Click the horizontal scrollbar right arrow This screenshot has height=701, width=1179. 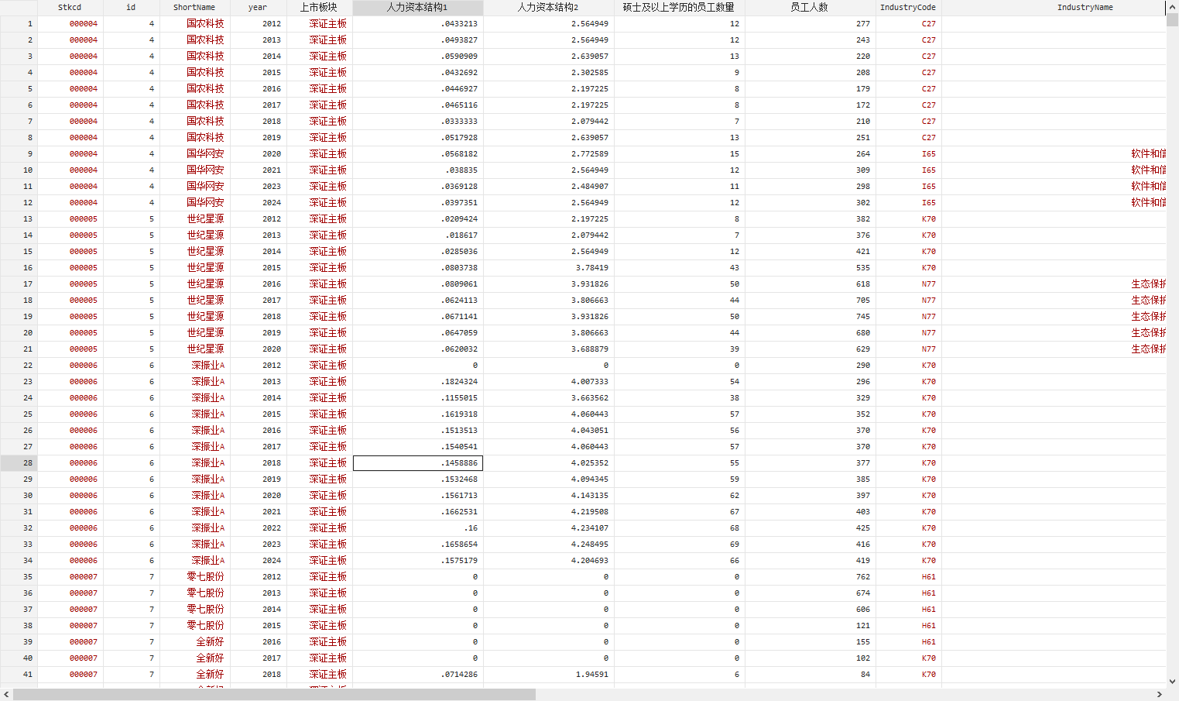[1160, 695]
